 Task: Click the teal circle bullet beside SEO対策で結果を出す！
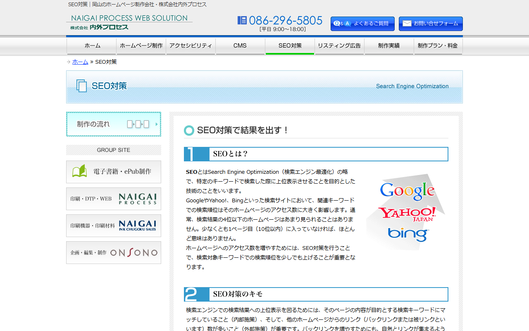coord(189,130)
